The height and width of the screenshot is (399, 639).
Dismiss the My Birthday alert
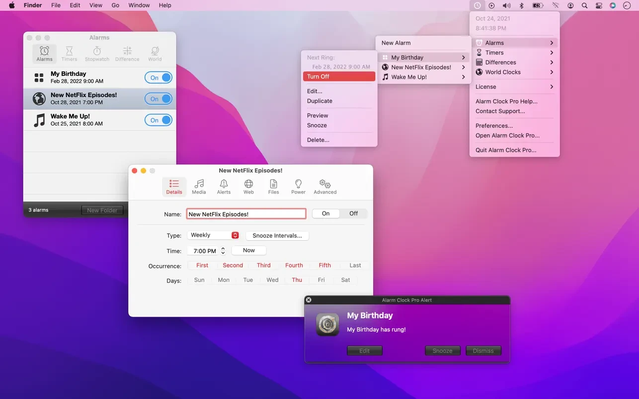pyautogui.click(x=482, y=350)
